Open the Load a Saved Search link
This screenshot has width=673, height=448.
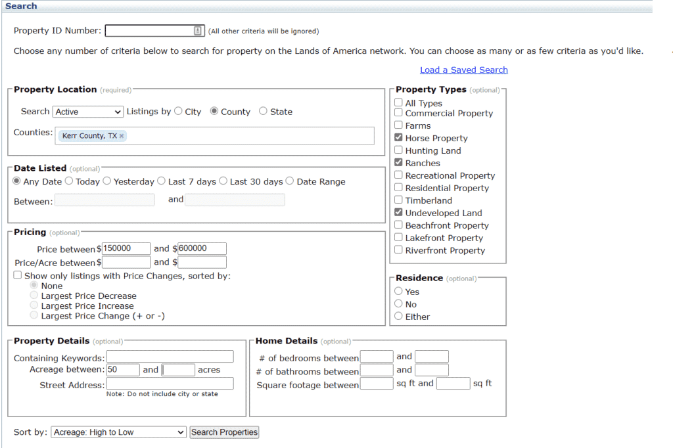[x=463, y=70]
